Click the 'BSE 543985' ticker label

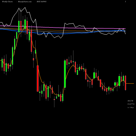(42, 2)
